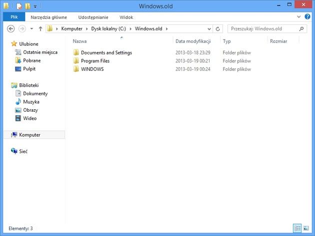Viewport: 315px width, 236px height.
Task: Click the Pulpit desktop icon
Action: 18,69
